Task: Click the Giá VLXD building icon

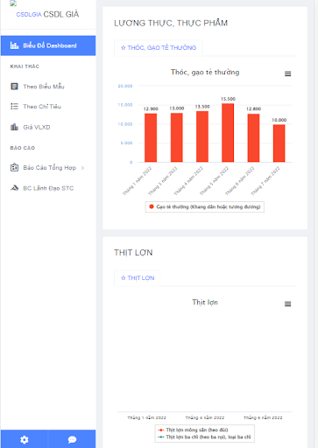Action: [x=14, y=127]
